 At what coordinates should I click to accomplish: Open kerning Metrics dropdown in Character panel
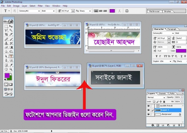(169, 42)
